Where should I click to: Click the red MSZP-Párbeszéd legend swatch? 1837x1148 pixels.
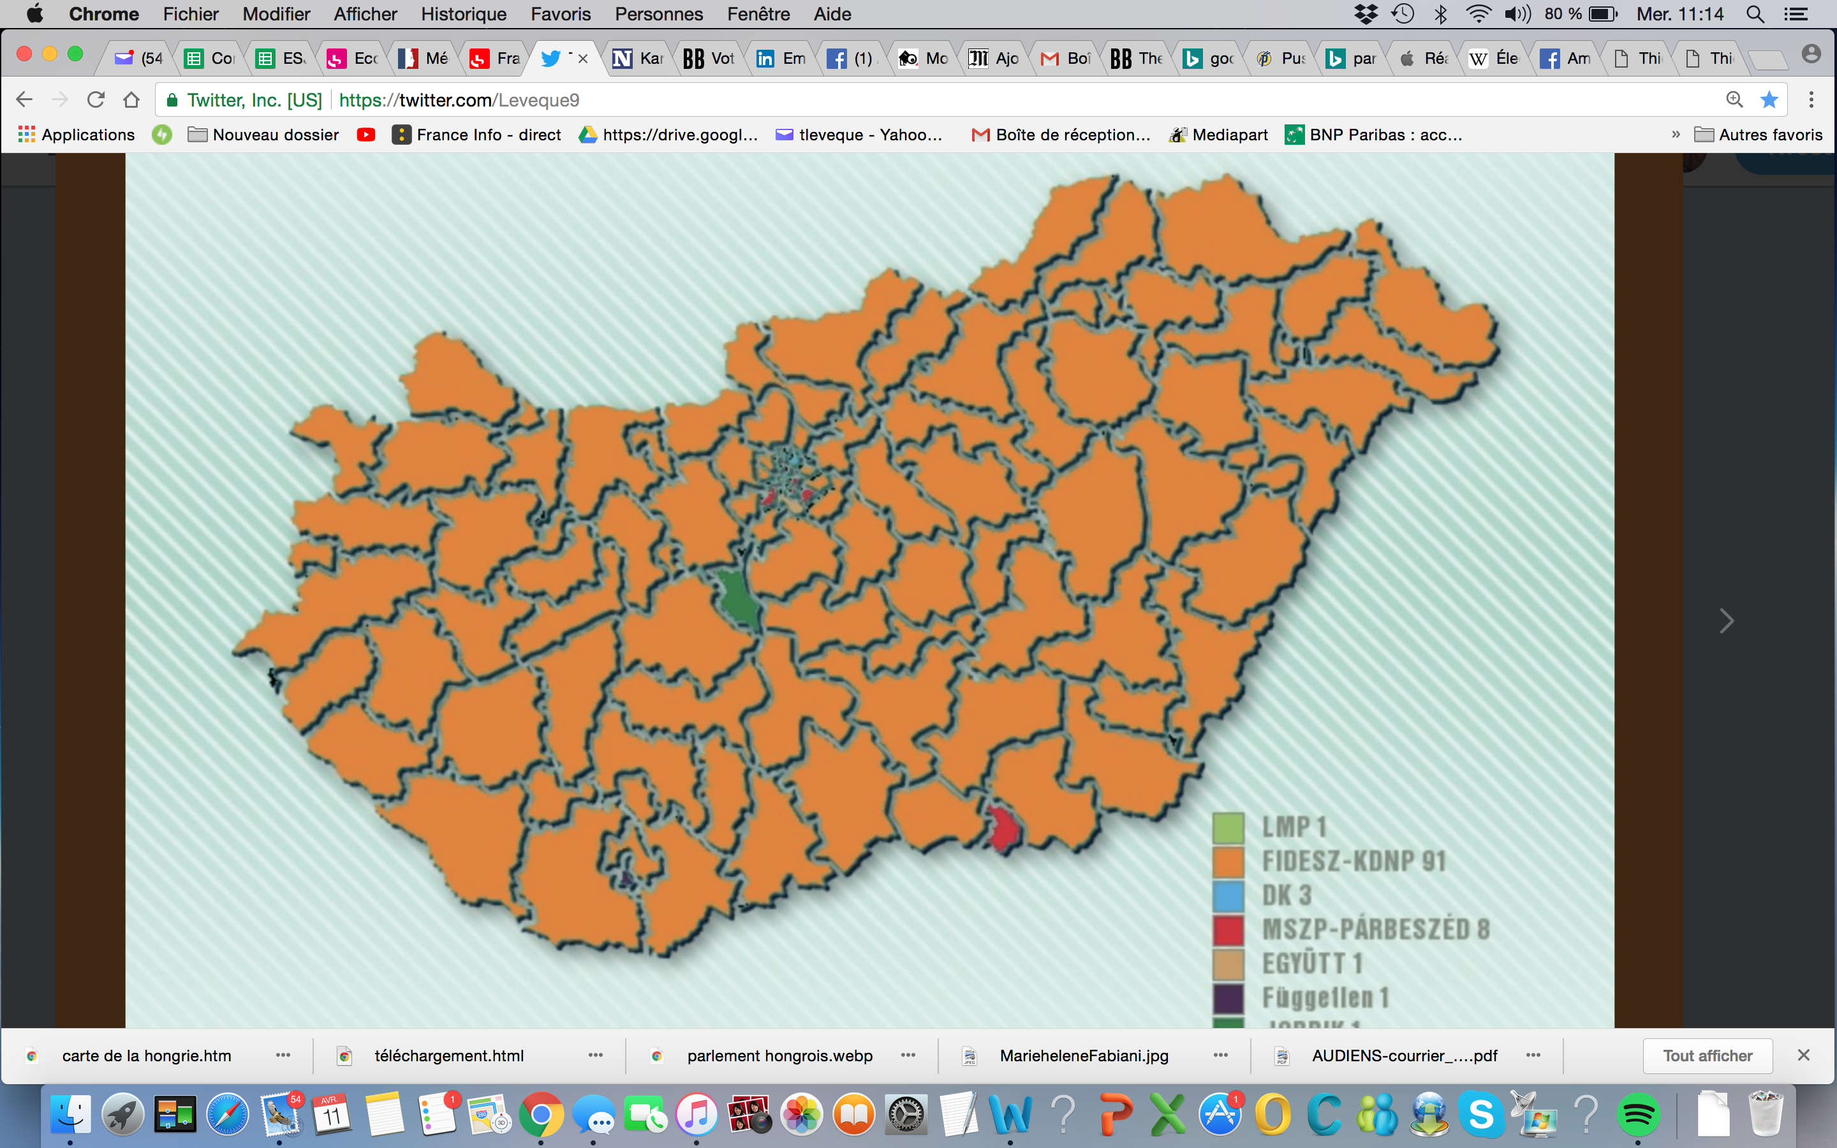(x=1227, y=929)
